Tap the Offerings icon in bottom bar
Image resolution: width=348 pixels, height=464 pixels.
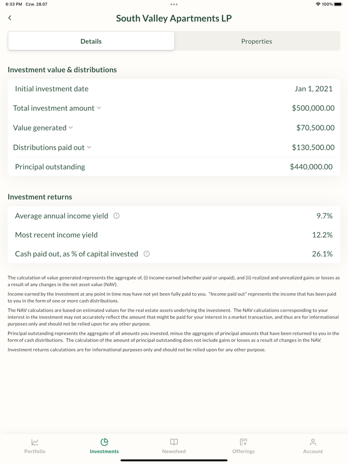(243, 442)
